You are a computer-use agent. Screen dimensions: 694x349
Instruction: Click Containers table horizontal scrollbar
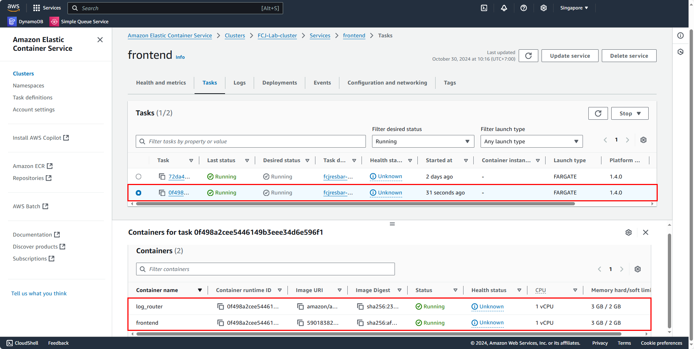[x=379, y=334]
